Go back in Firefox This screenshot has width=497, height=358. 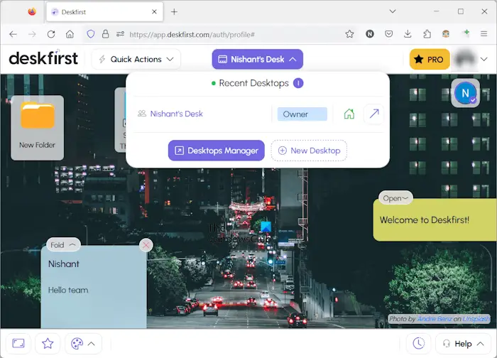[13, 34]
